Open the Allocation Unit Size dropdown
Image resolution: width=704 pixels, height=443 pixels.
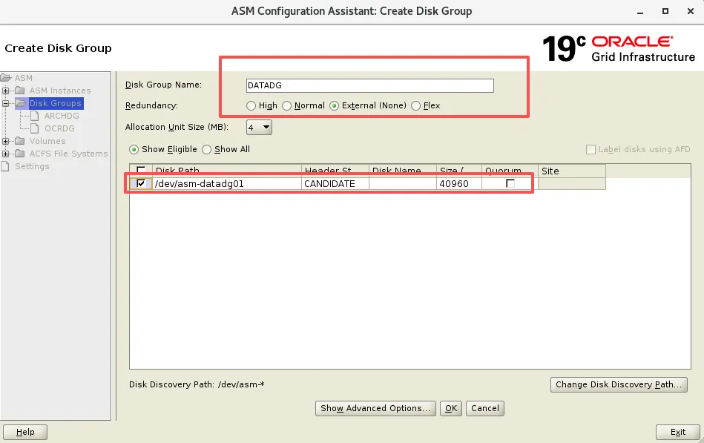[x=259, y=127]
